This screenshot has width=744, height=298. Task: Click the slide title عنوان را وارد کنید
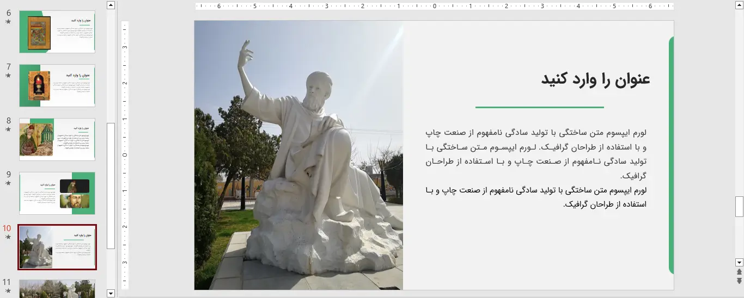tap(596, 79)
